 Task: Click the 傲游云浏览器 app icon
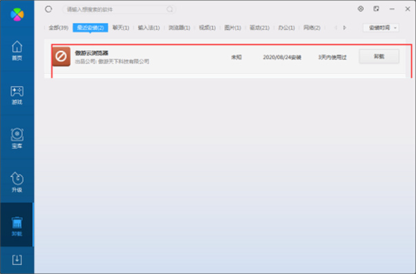tap(61, 56)
